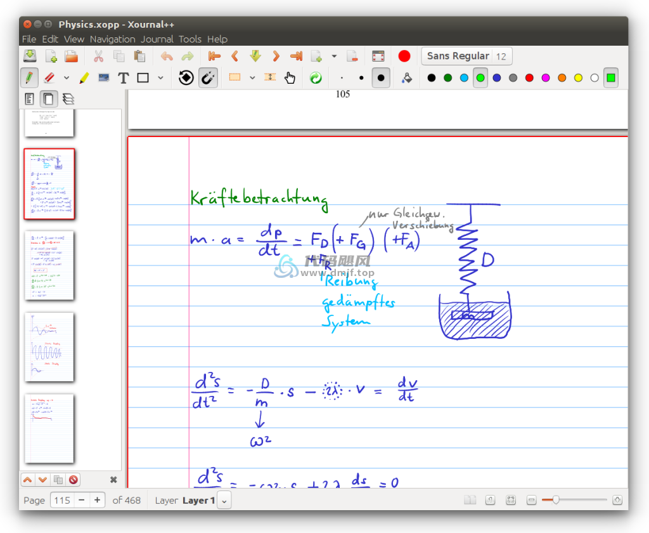Open custom color green square

[x=611, y=78]
